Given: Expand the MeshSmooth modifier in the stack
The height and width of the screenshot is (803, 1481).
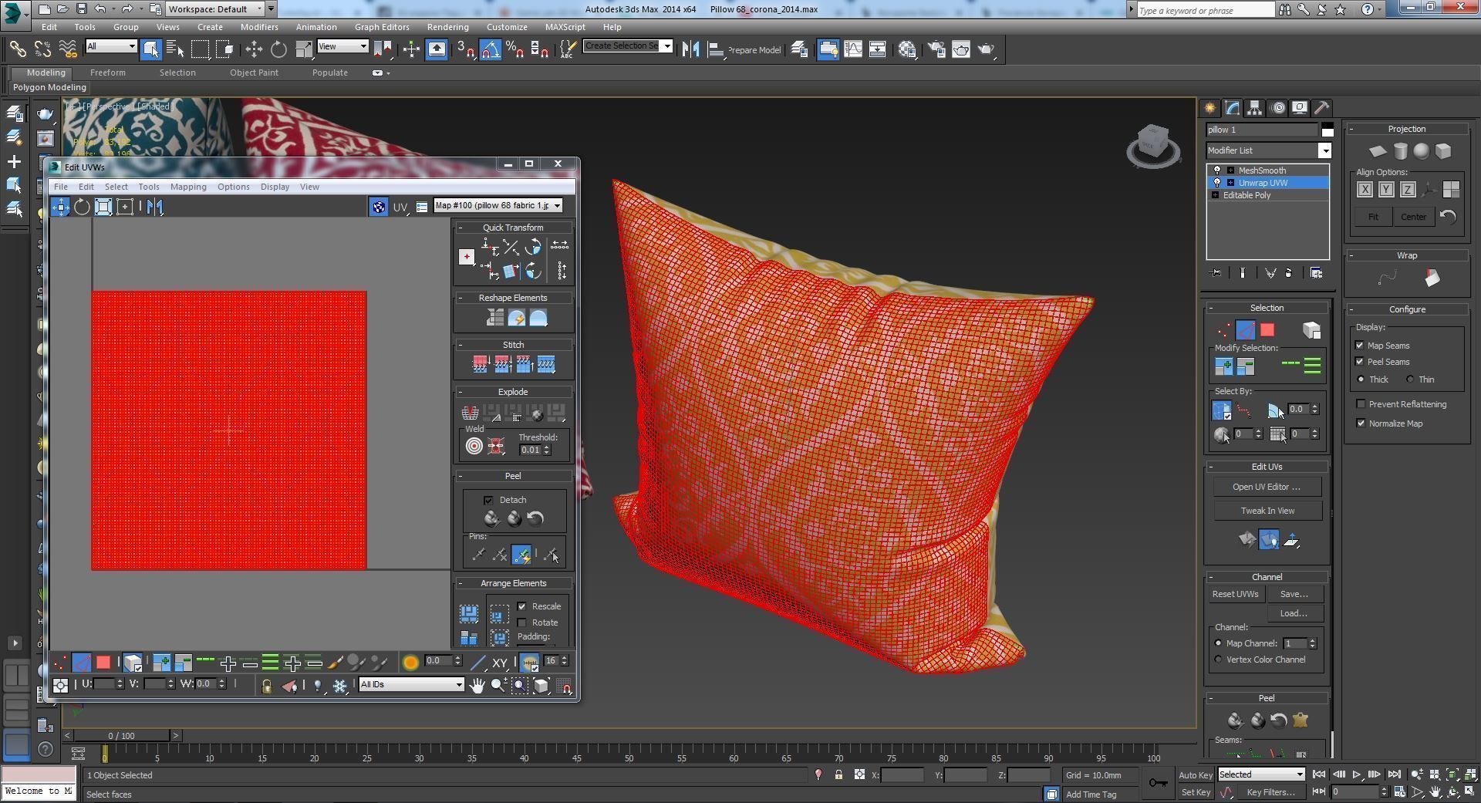Looking at the screenshot, I should pyautogui.click(x=1230, y=170).
